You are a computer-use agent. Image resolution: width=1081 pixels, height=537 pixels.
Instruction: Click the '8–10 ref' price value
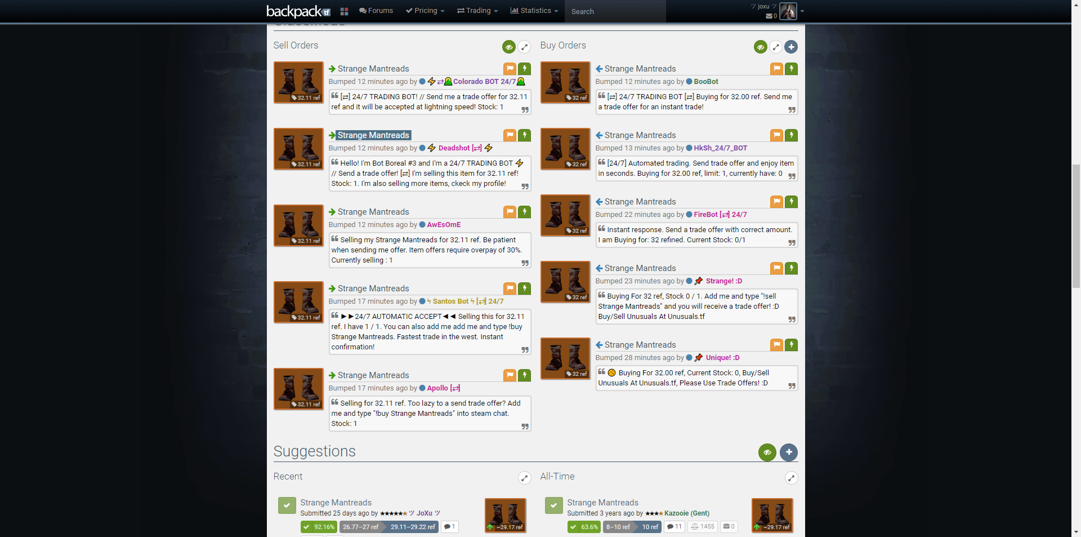coord(618,527)
